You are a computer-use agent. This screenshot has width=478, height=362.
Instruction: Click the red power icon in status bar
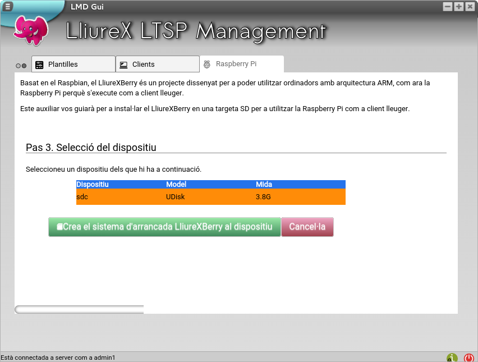(469, 358)
